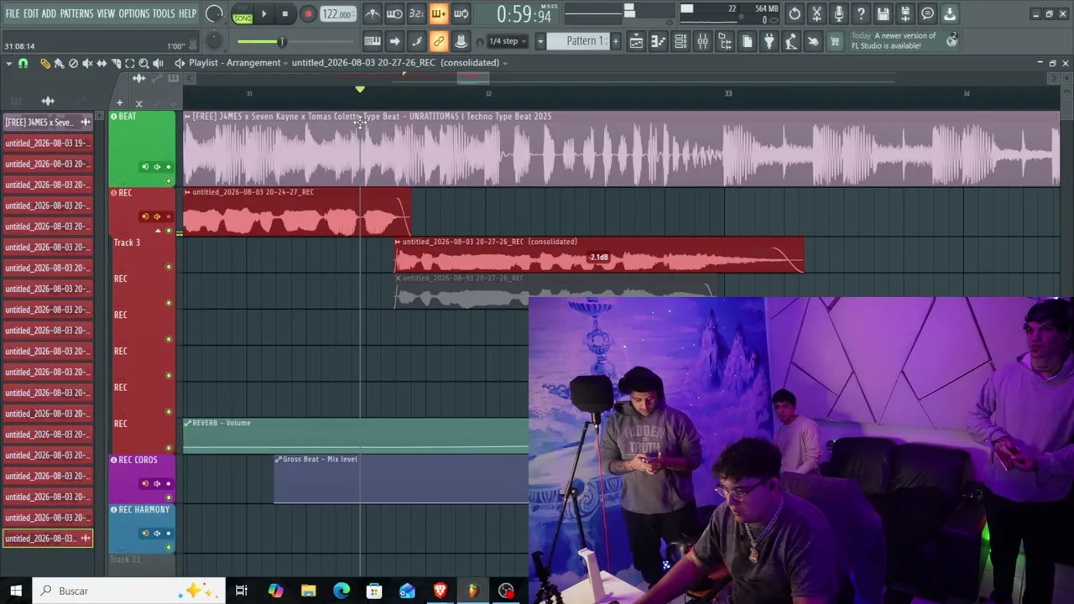The width and height of the screenshot is (1074, 604).
Task: Select the playlist Select tool
Action: click(x=130, y=63)
